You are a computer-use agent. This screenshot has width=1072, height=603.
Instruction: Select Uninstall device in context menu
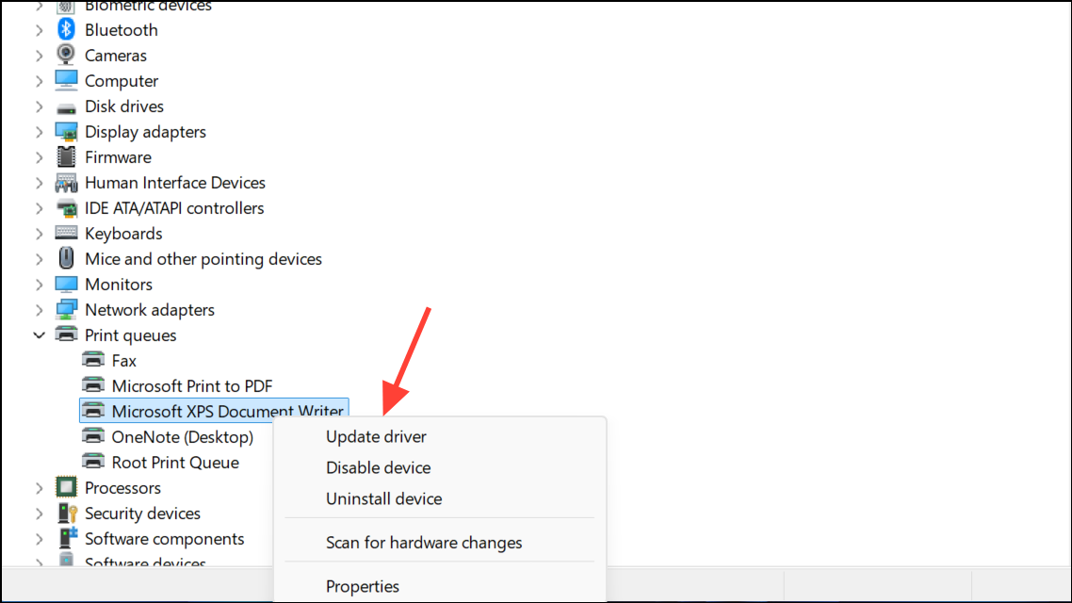(383, 498)
